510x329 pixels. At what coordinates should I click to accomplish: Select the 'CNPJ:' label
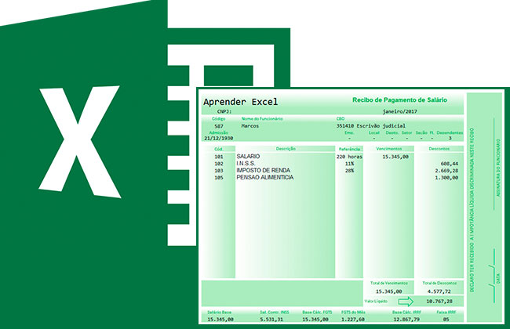[224, 111]
